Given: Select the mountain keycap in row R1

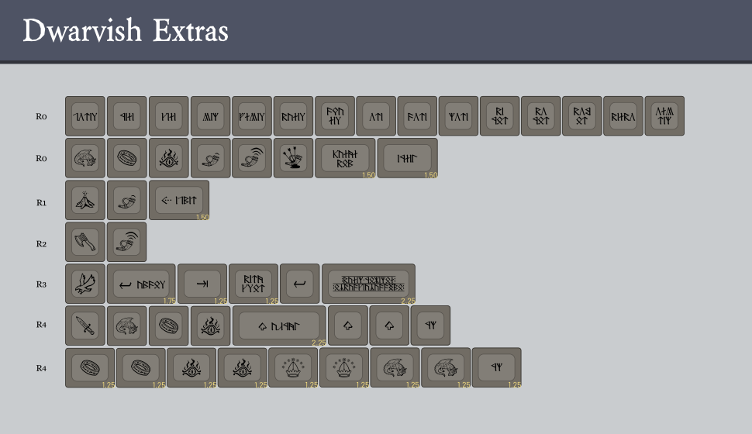Looking at the screenshot, I should click(x=85, y=200).
